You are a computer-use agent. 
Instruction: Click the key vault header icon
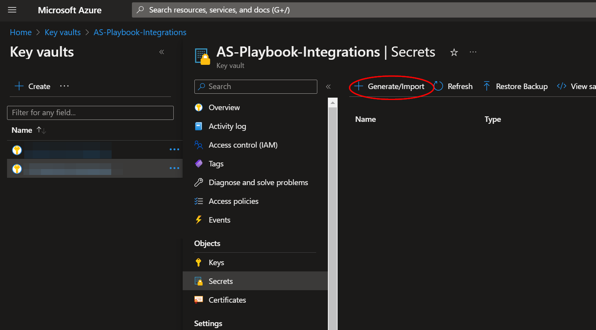202,56
